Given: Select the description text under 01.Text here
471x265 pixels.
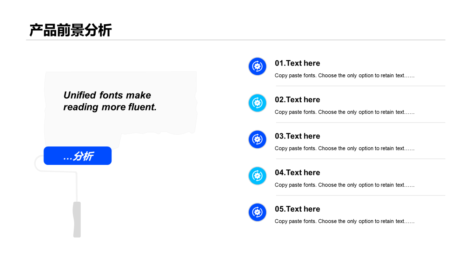Looking at the screenshot, I should pos(344,75).
